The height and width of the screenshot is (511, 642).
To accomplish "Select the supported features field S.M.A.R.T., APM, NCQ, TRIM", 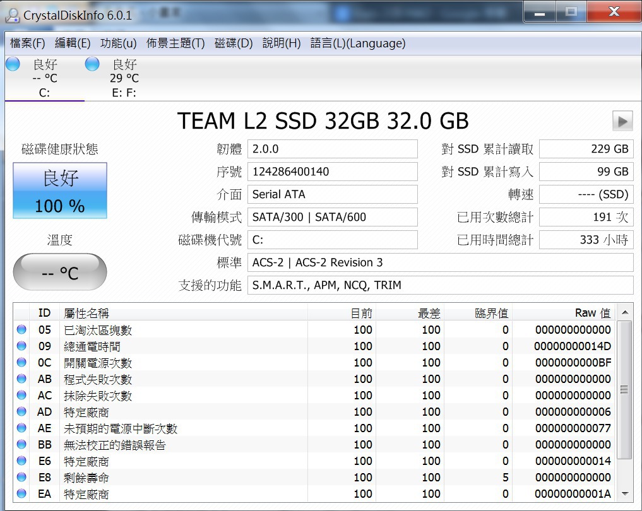I will [x=441, y=285].
